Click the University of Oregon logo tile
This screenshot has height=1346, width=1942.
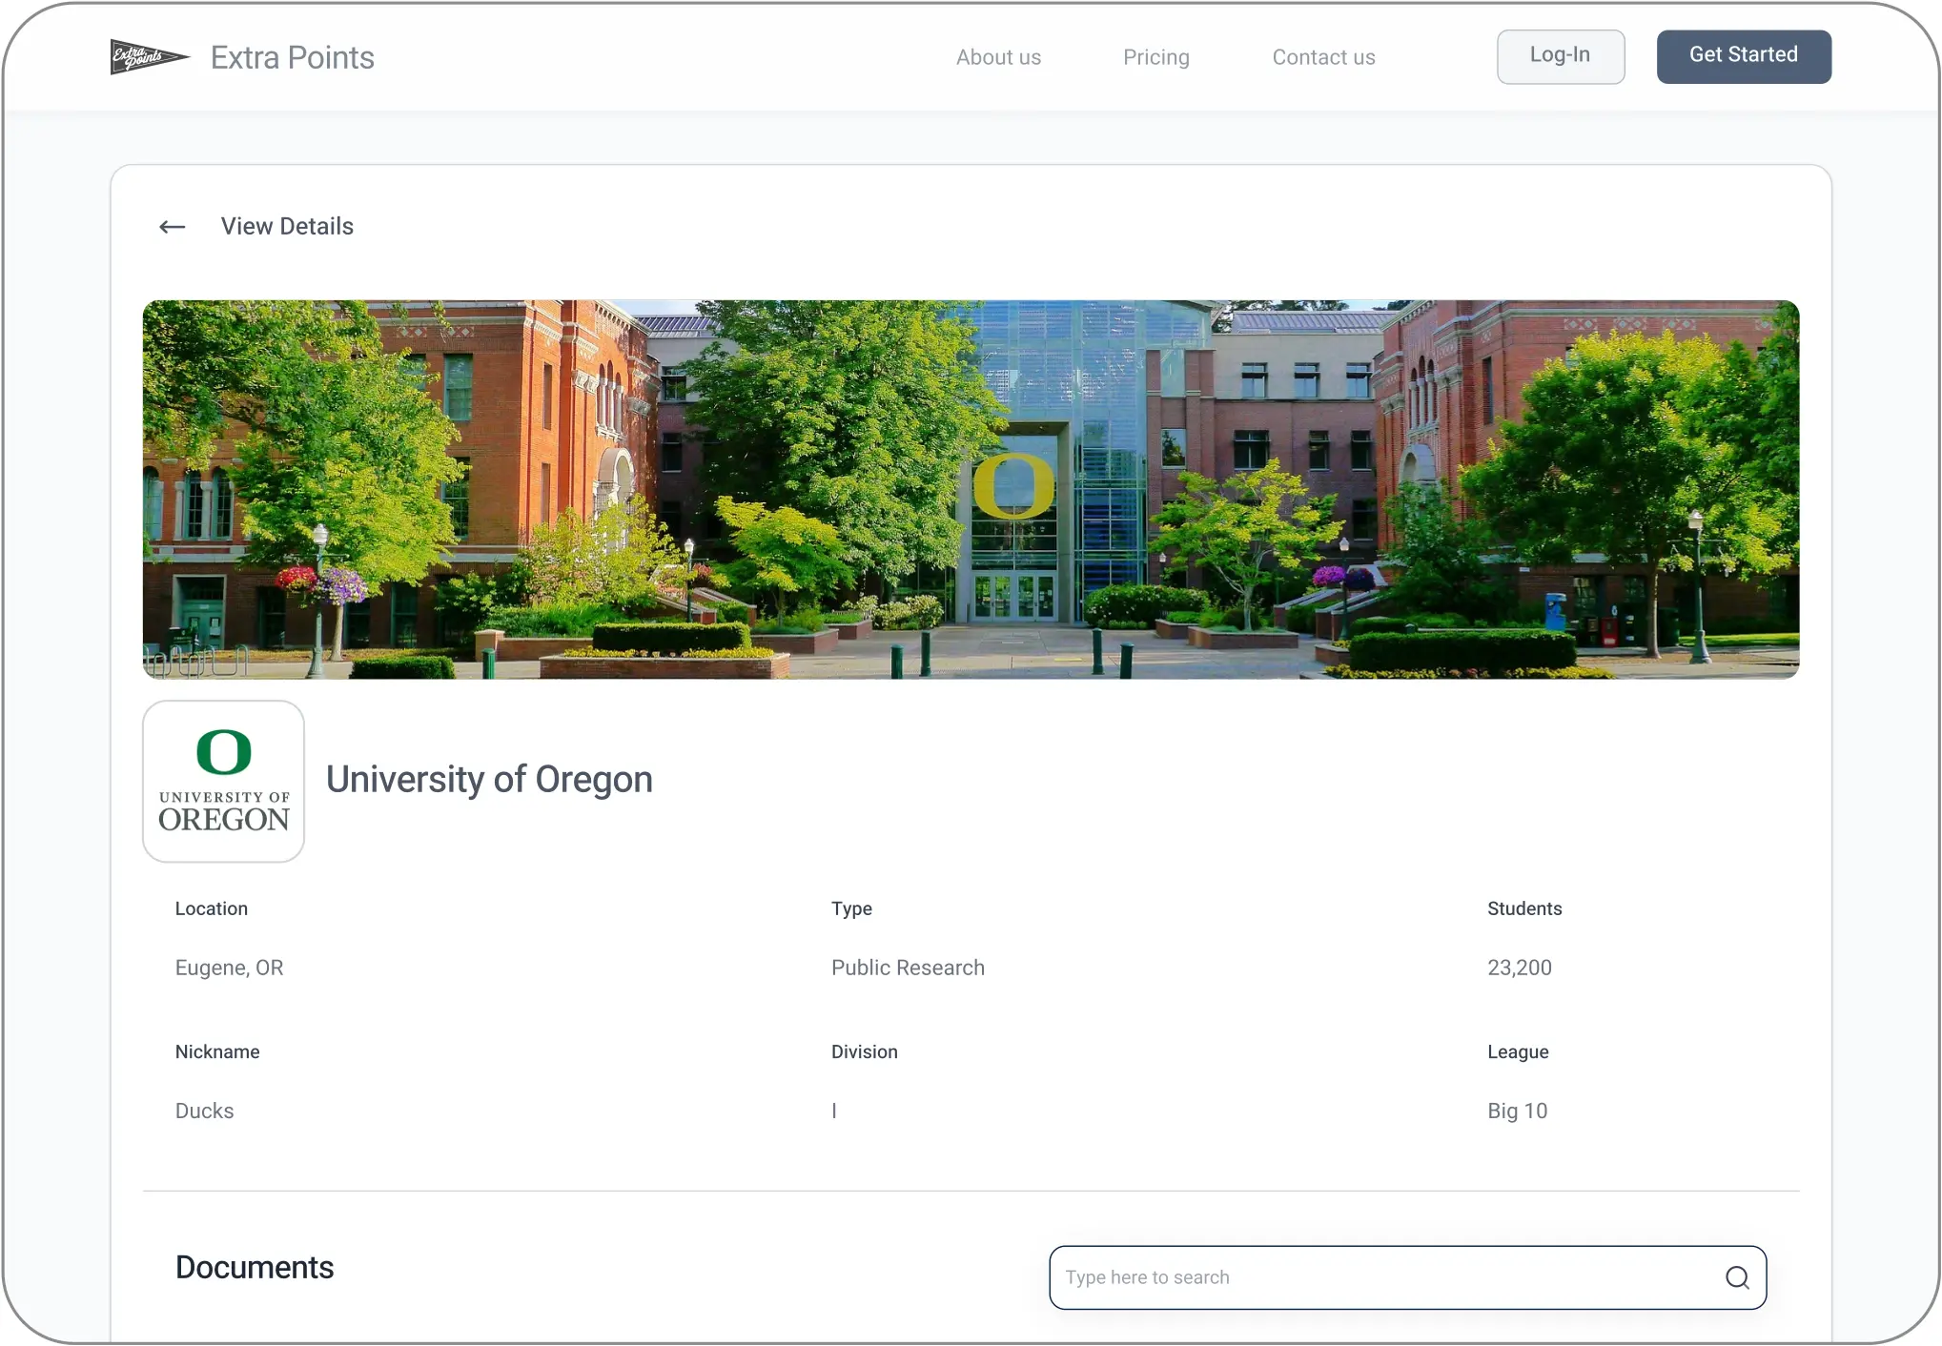coord(224,782)
